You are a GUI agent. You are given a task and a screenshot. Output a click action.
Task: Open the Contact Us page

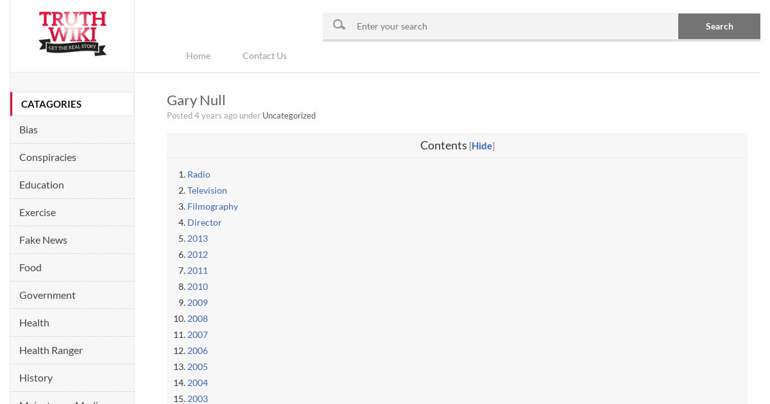click(264, 56)
